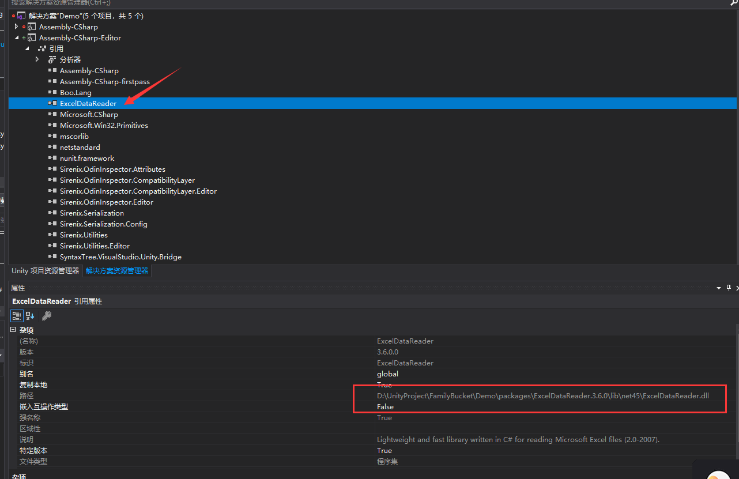Expand the 分析器 analyzers node
The image size is (739, 479).
pyautogui.click(x=37, y=59)
